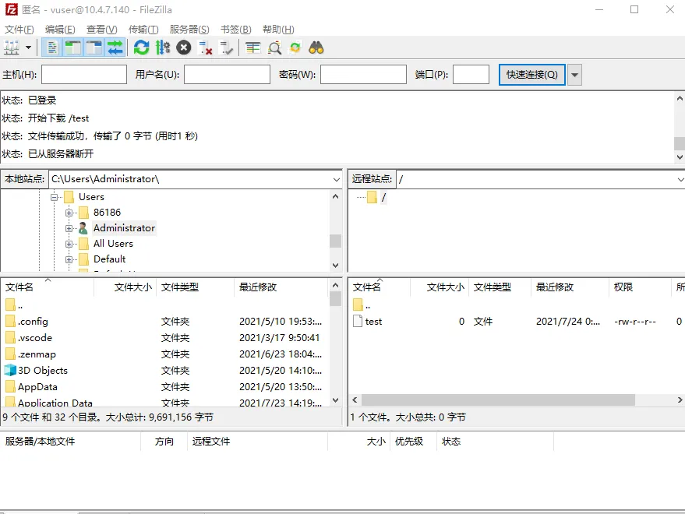Open the 传输(T) menu

pyautogui.click(x=143, y=30)
